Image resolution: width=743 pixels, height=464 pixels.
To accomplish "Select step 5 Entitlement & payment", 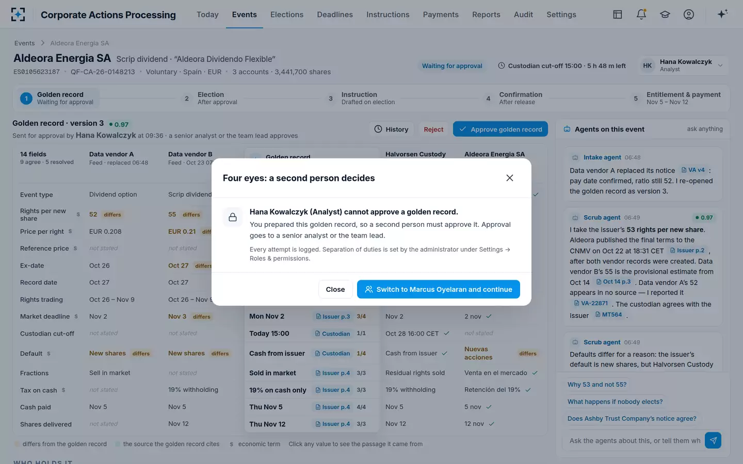I will pyautogui.click(x=677, y=98).
